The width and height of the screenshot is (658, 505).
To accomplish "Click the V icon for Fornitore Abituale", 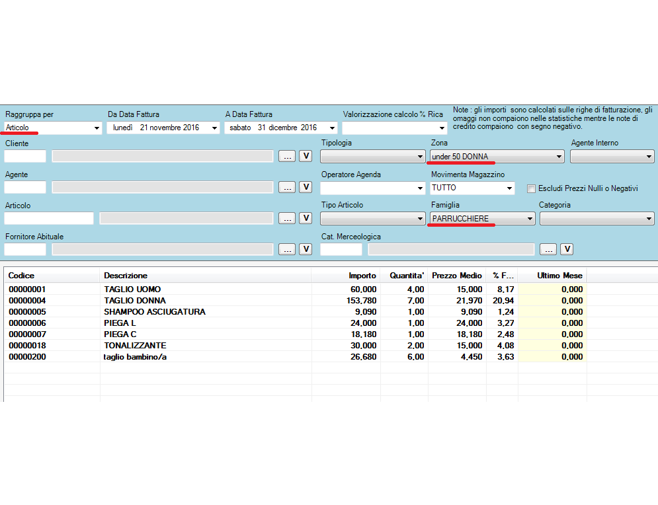I will 305,249.
